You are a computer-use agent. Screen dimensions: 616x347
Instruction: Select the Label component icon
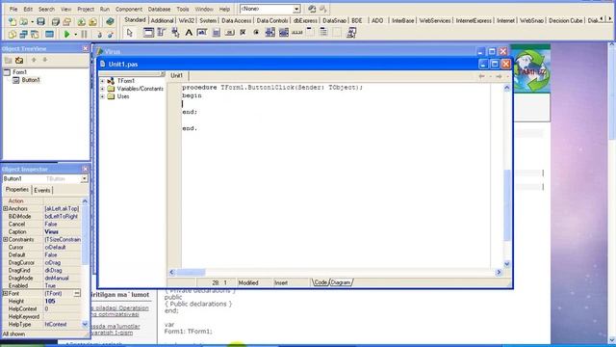189,33
